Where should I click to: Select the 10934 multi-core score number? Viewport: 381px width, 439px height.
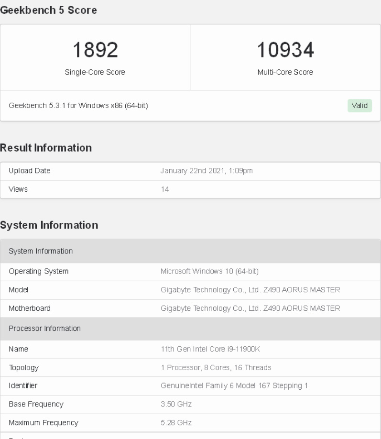pos(285,50)
